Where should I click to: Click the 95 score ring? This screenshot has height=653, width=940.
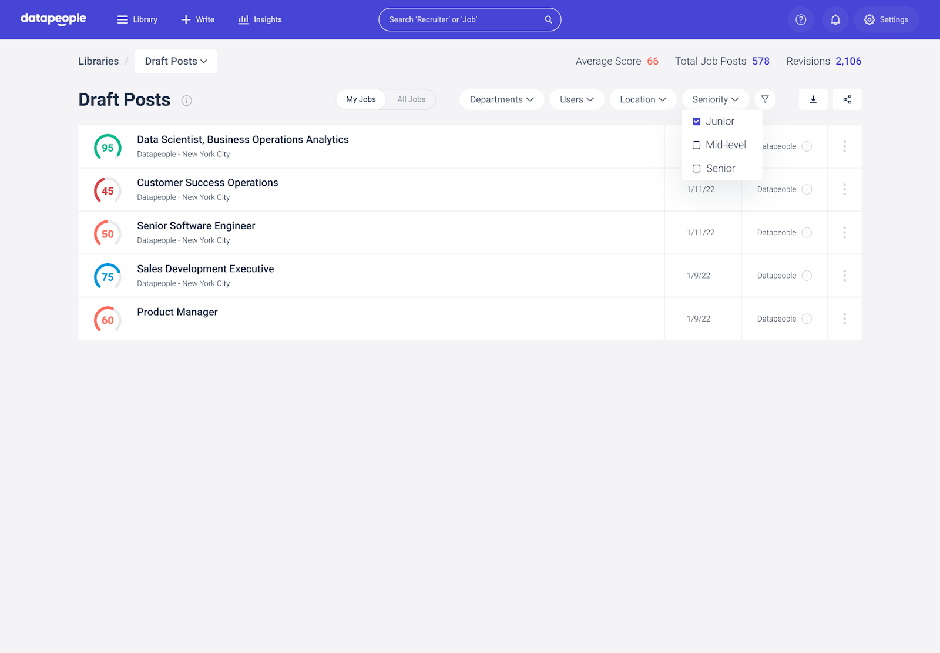pyautogui.click(x=108, y=147)
